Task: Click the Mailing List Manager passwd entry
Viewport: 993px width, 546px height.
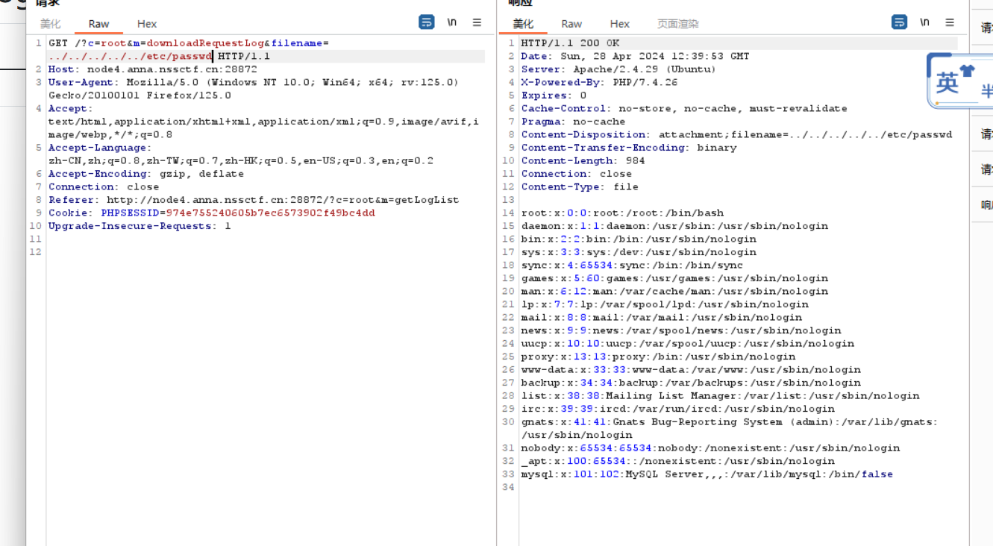Action: [720, 395]
